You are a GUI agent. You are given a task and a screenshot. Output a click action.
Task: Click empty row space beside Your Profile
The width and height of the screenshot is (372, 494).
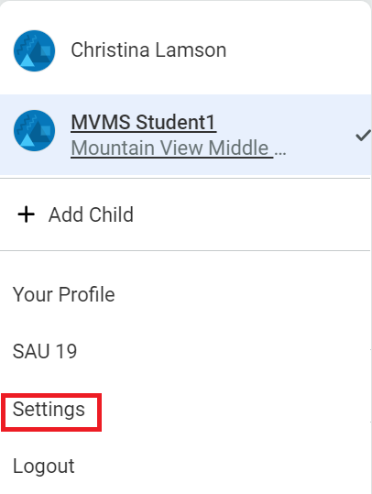[243, 294]
